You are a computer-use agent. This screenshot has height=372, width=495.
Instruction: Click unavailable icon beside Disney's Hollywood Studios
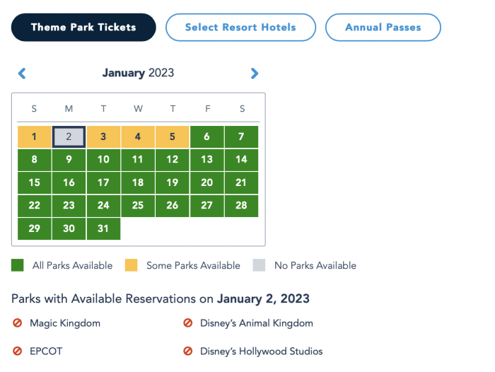pyautogui.click(x=188, y=351)
